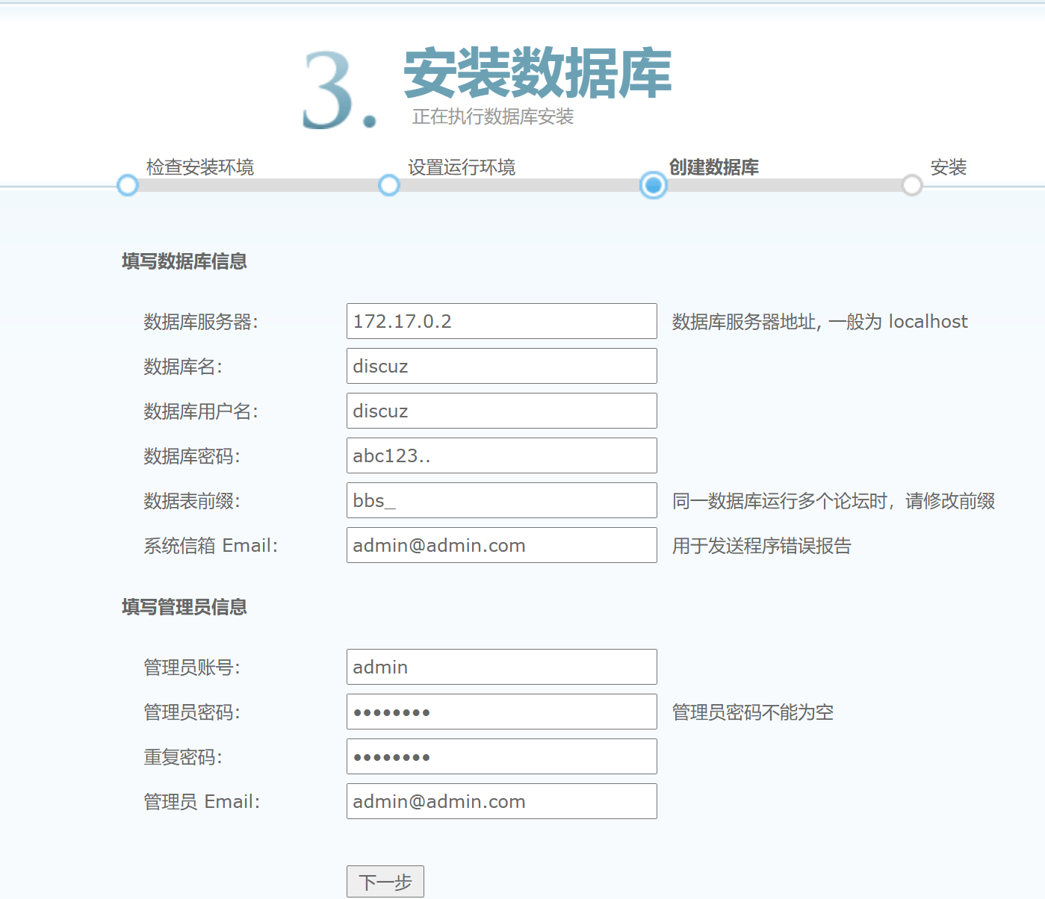Screen dimensions: 1045x899
Task: Select the 数据库用户名 input field
Action: coord(502,411)
